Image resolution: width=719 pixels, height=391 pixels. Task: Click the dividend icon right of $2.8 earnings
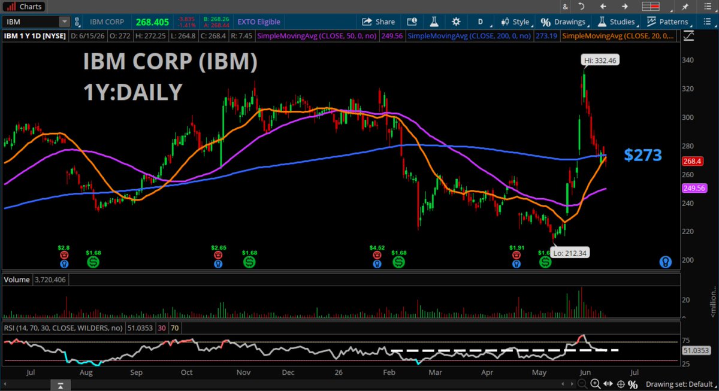[93, 262]
